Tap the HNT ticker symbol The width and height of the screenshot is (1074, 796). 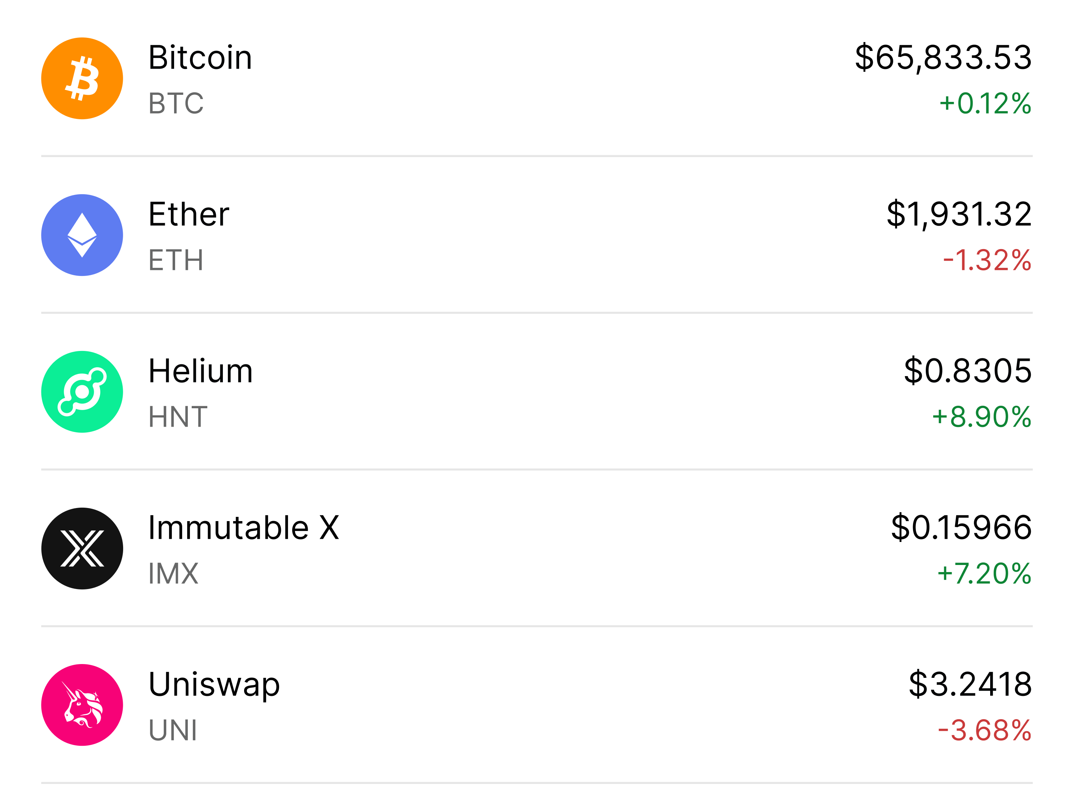(x=178, y=417)
